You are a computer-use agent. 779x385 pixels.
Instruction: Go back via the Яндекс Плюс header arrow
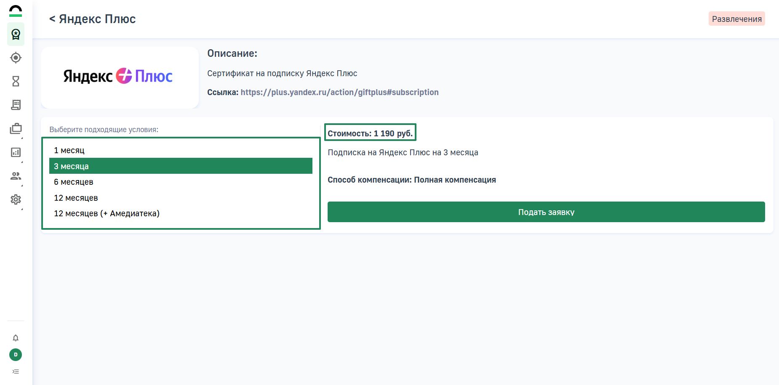click(52, 19)
